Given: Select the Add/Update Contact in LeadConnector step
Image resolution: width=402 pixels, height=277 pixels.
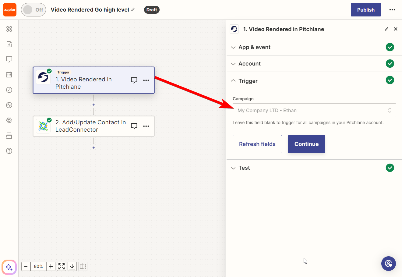Looking at the screenshot, I should pos(93,126).
